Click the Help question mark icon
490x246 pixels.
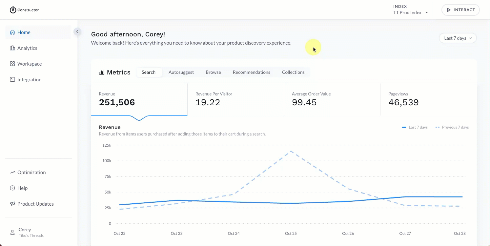12,188
